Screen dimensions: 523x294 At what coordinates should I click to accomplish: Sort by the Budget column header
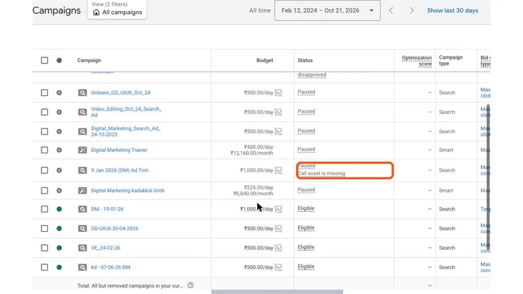[265, 60]
